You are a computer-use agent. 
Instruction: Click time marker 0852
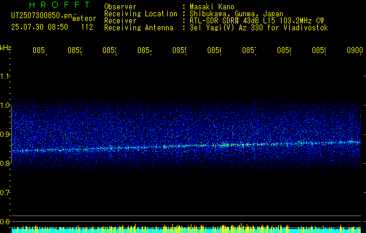coord(74,50)
